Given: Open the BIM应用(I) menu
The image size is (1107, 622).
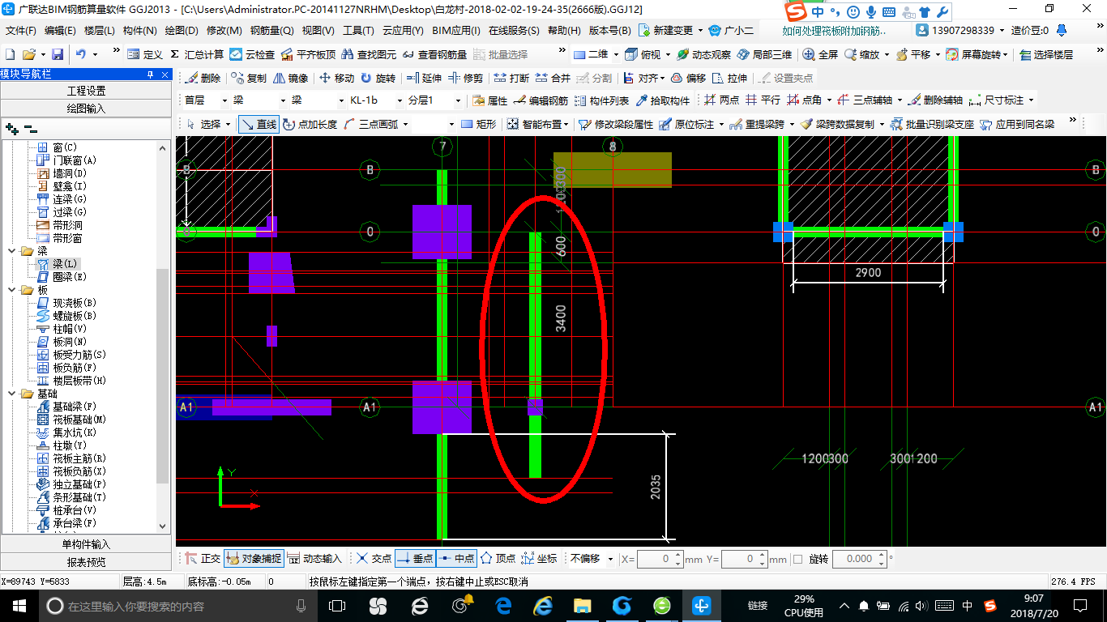Looking at the screenshot, I should 456,30.
